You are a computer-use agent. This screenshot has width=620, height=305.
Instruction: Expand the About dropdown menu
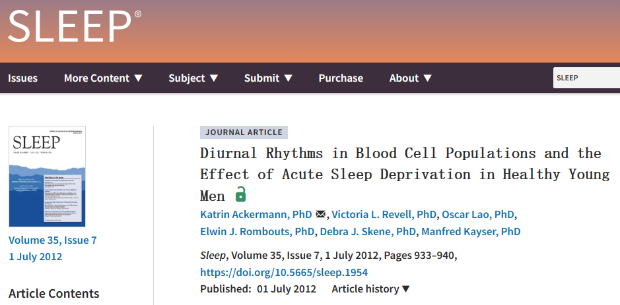pos(411,78)
